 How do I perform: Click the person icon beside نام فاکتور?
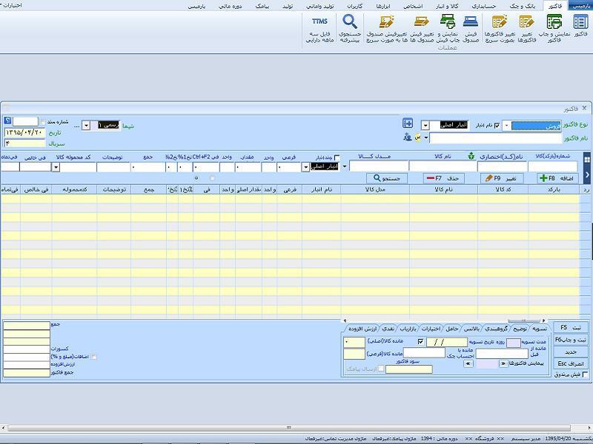click(x=407, y=137)
